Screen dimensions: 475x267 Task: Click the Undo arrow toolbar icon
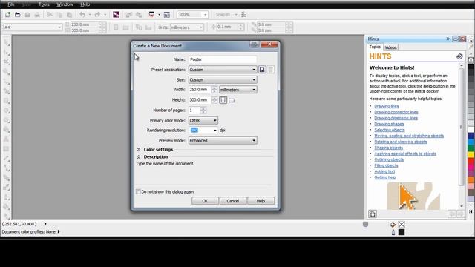click(x=82, y=15)
